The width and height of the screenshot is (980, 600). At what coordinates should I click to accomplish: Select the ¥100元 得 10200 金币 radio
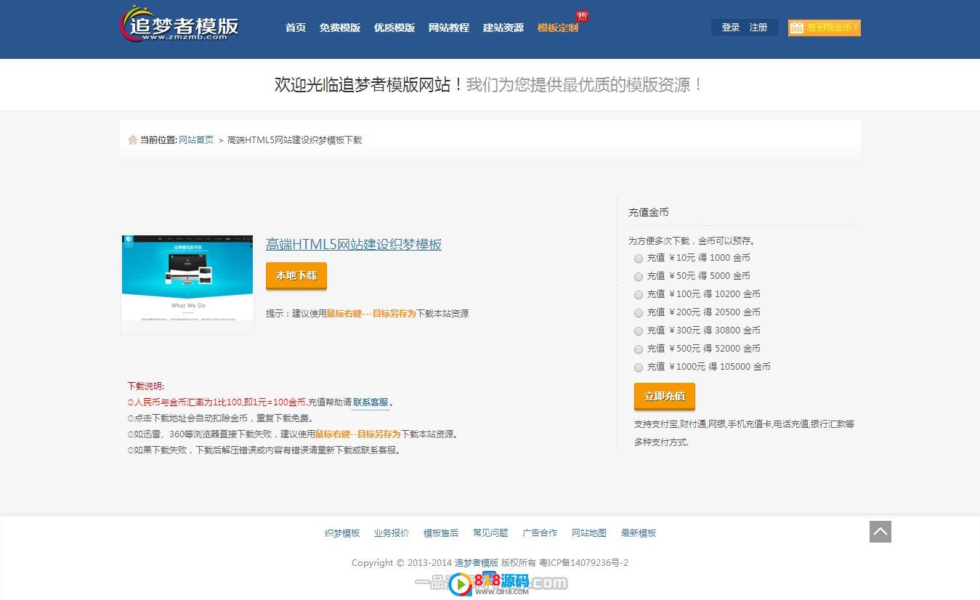[x=639, y=295]
